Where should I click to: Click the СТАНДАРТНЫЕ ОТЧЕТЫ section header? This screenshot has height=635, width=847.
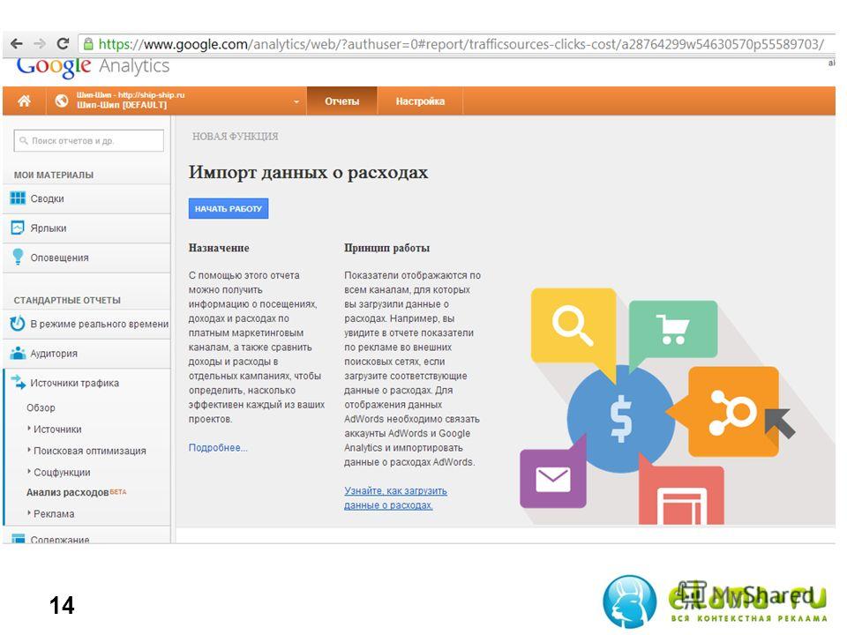pos(67,300)
